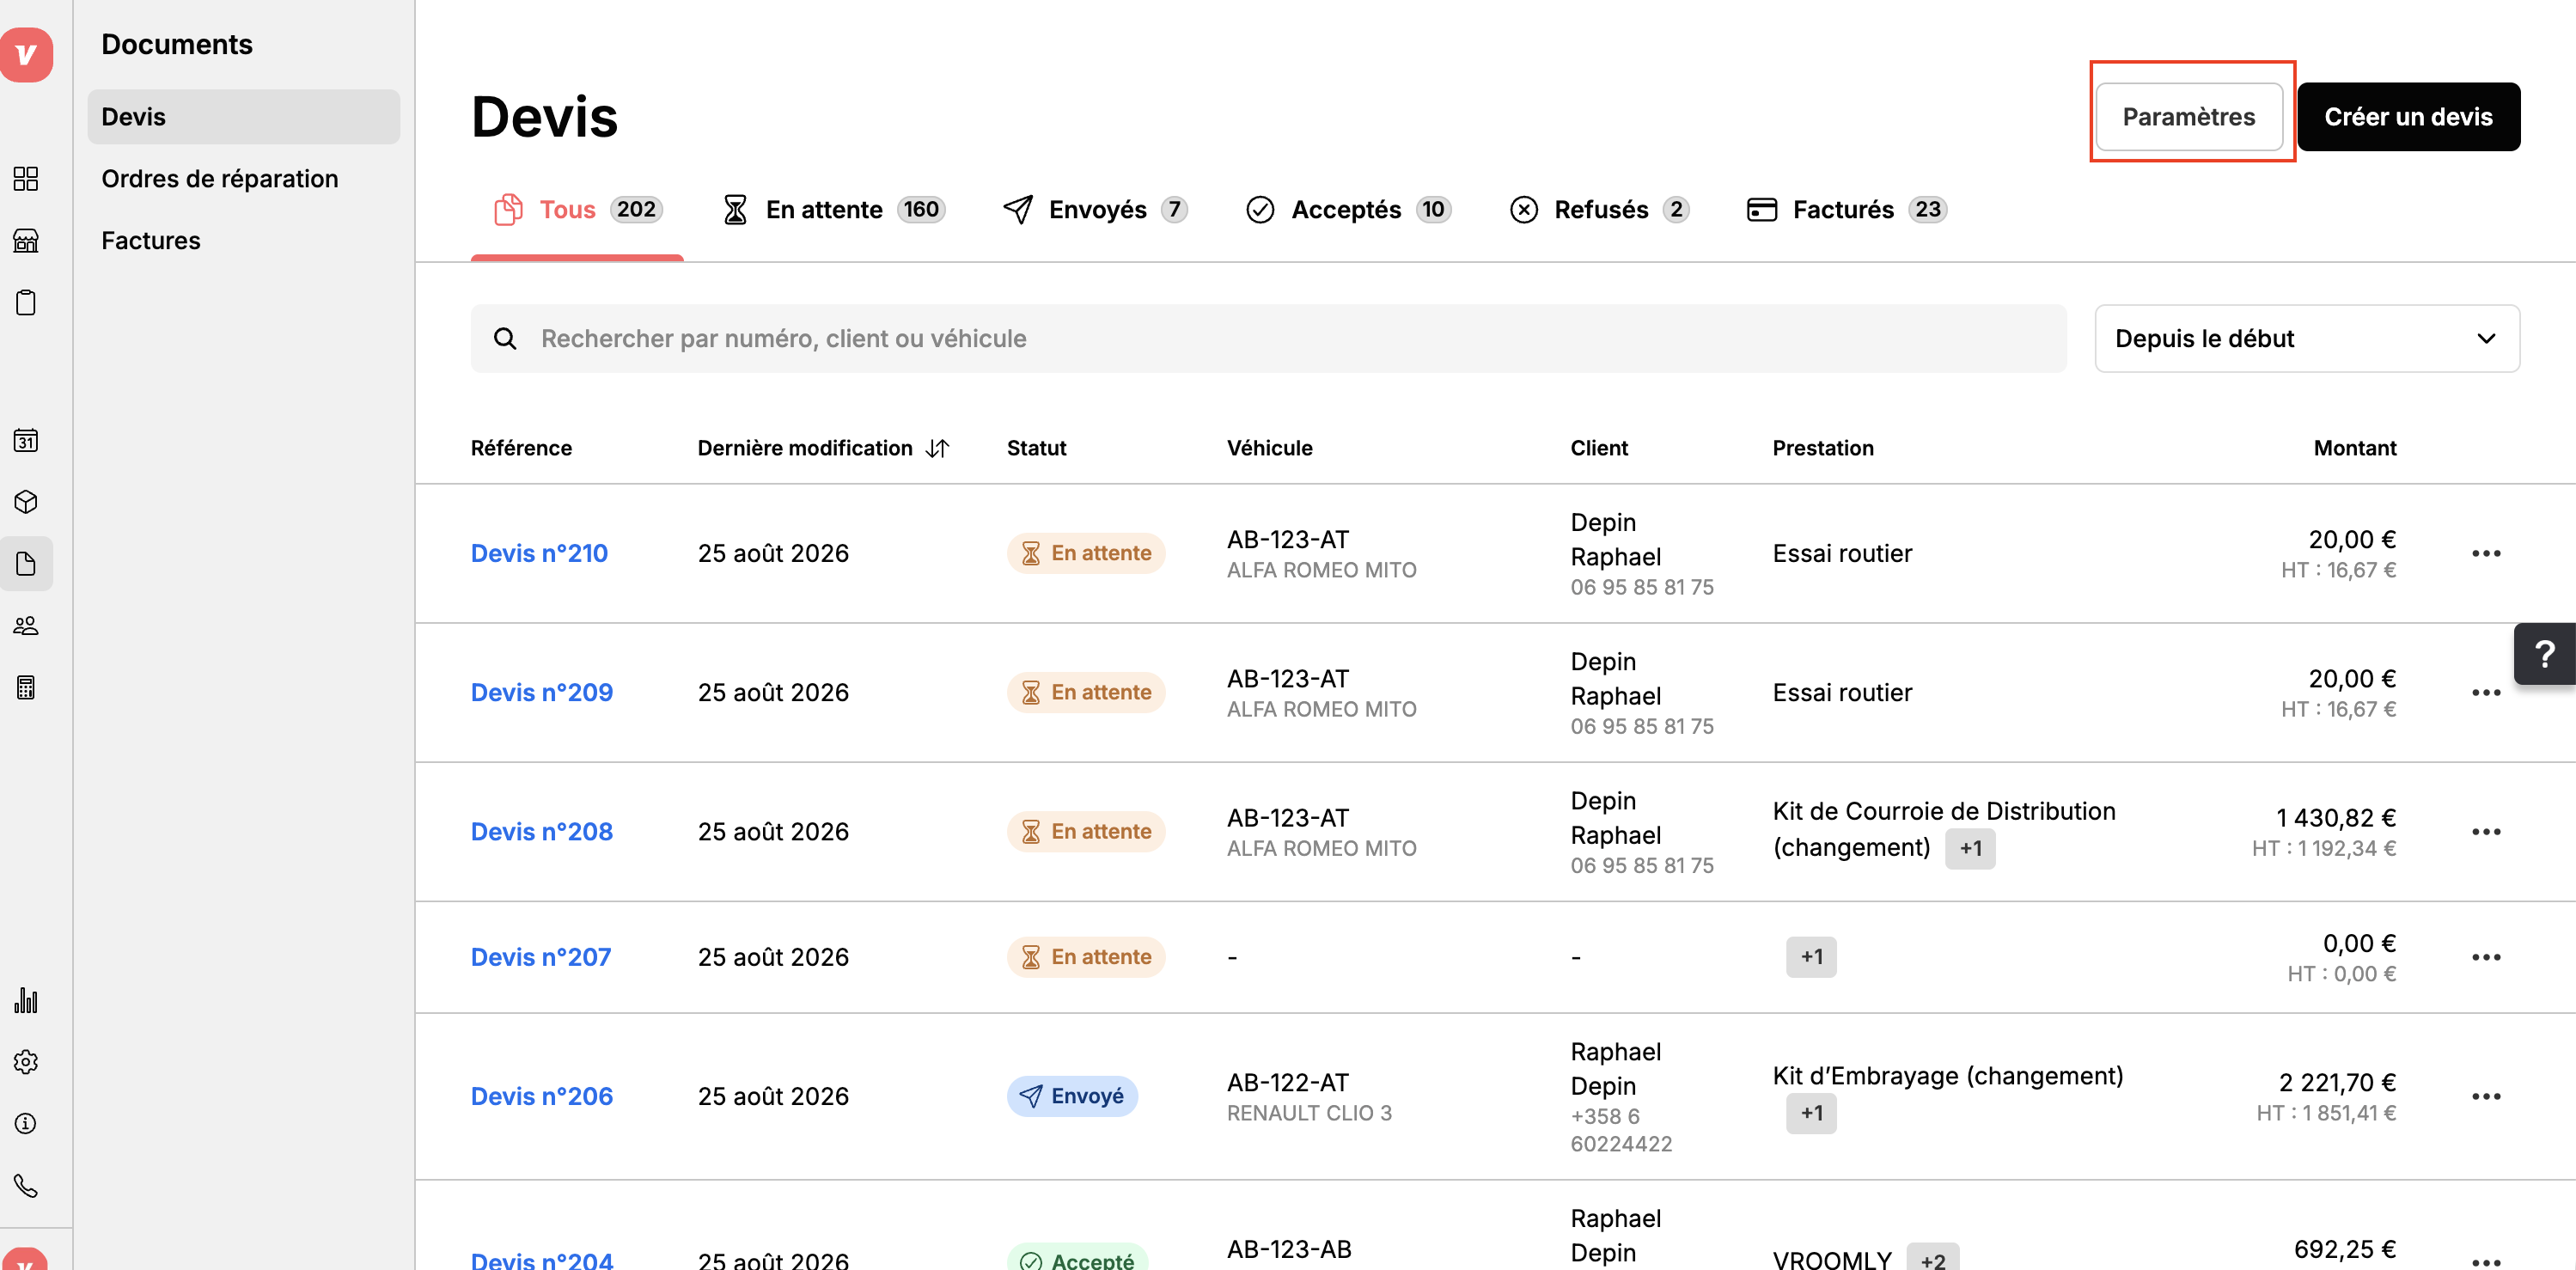Open the calendar icon in sidebar
The width and height of the screenshot is (2576, 1270).
tap(26, 440)
